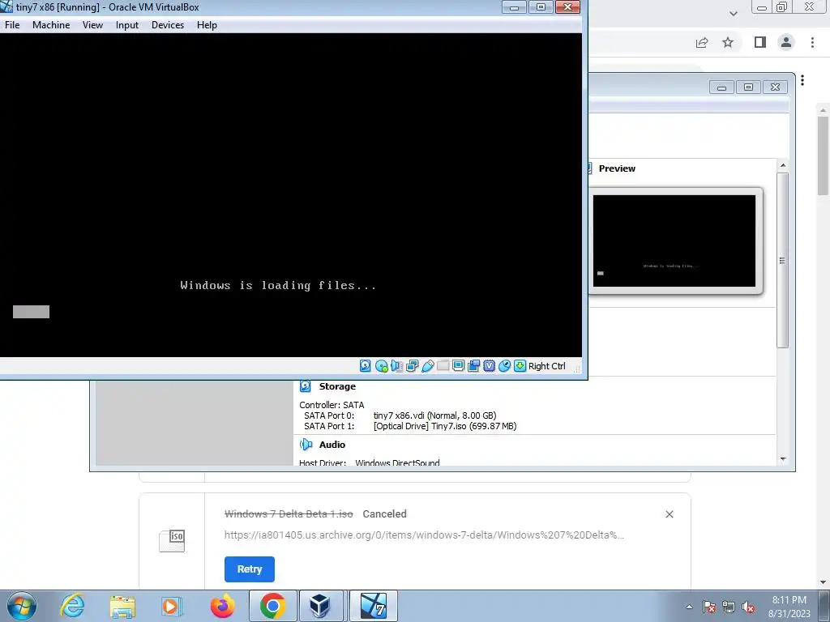
Task: Click the muted volume tray icon
Action: pos(748,607)
